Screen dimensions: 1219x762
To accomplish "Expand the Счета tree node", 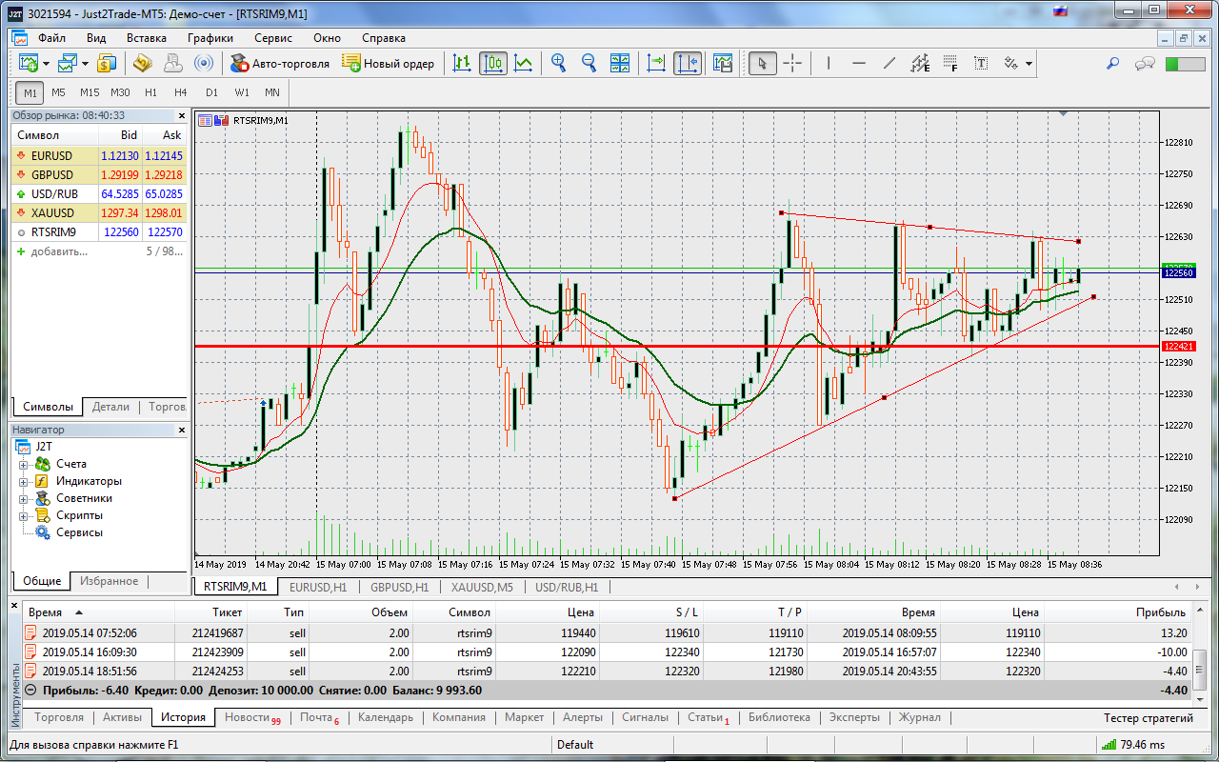I will tap(24, 464).
